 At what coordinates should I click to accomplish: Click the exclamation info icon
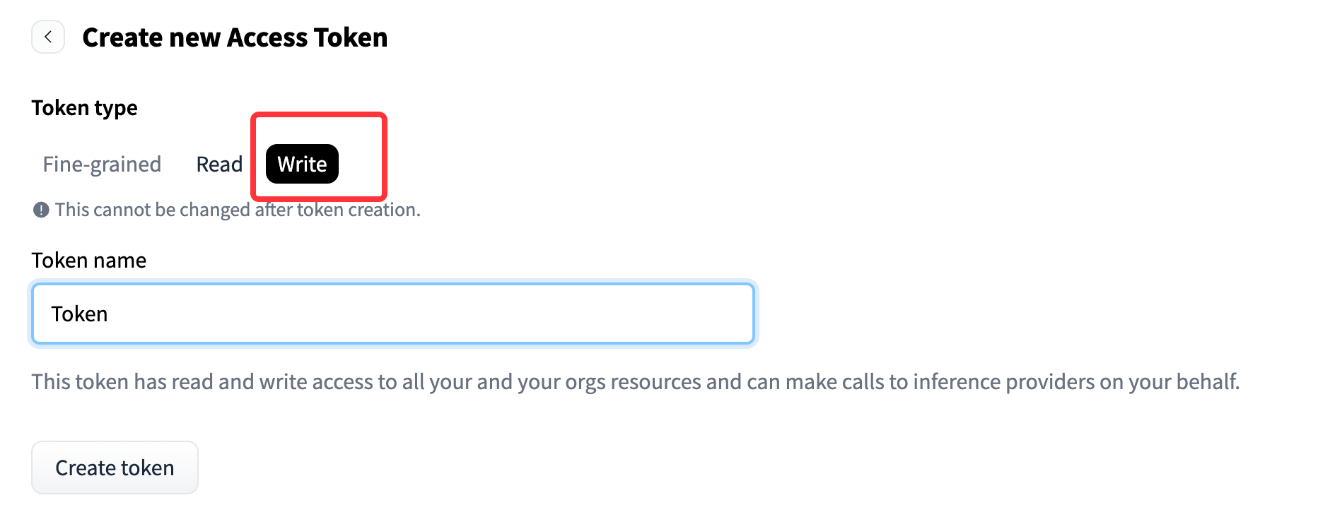pos(41,210)
